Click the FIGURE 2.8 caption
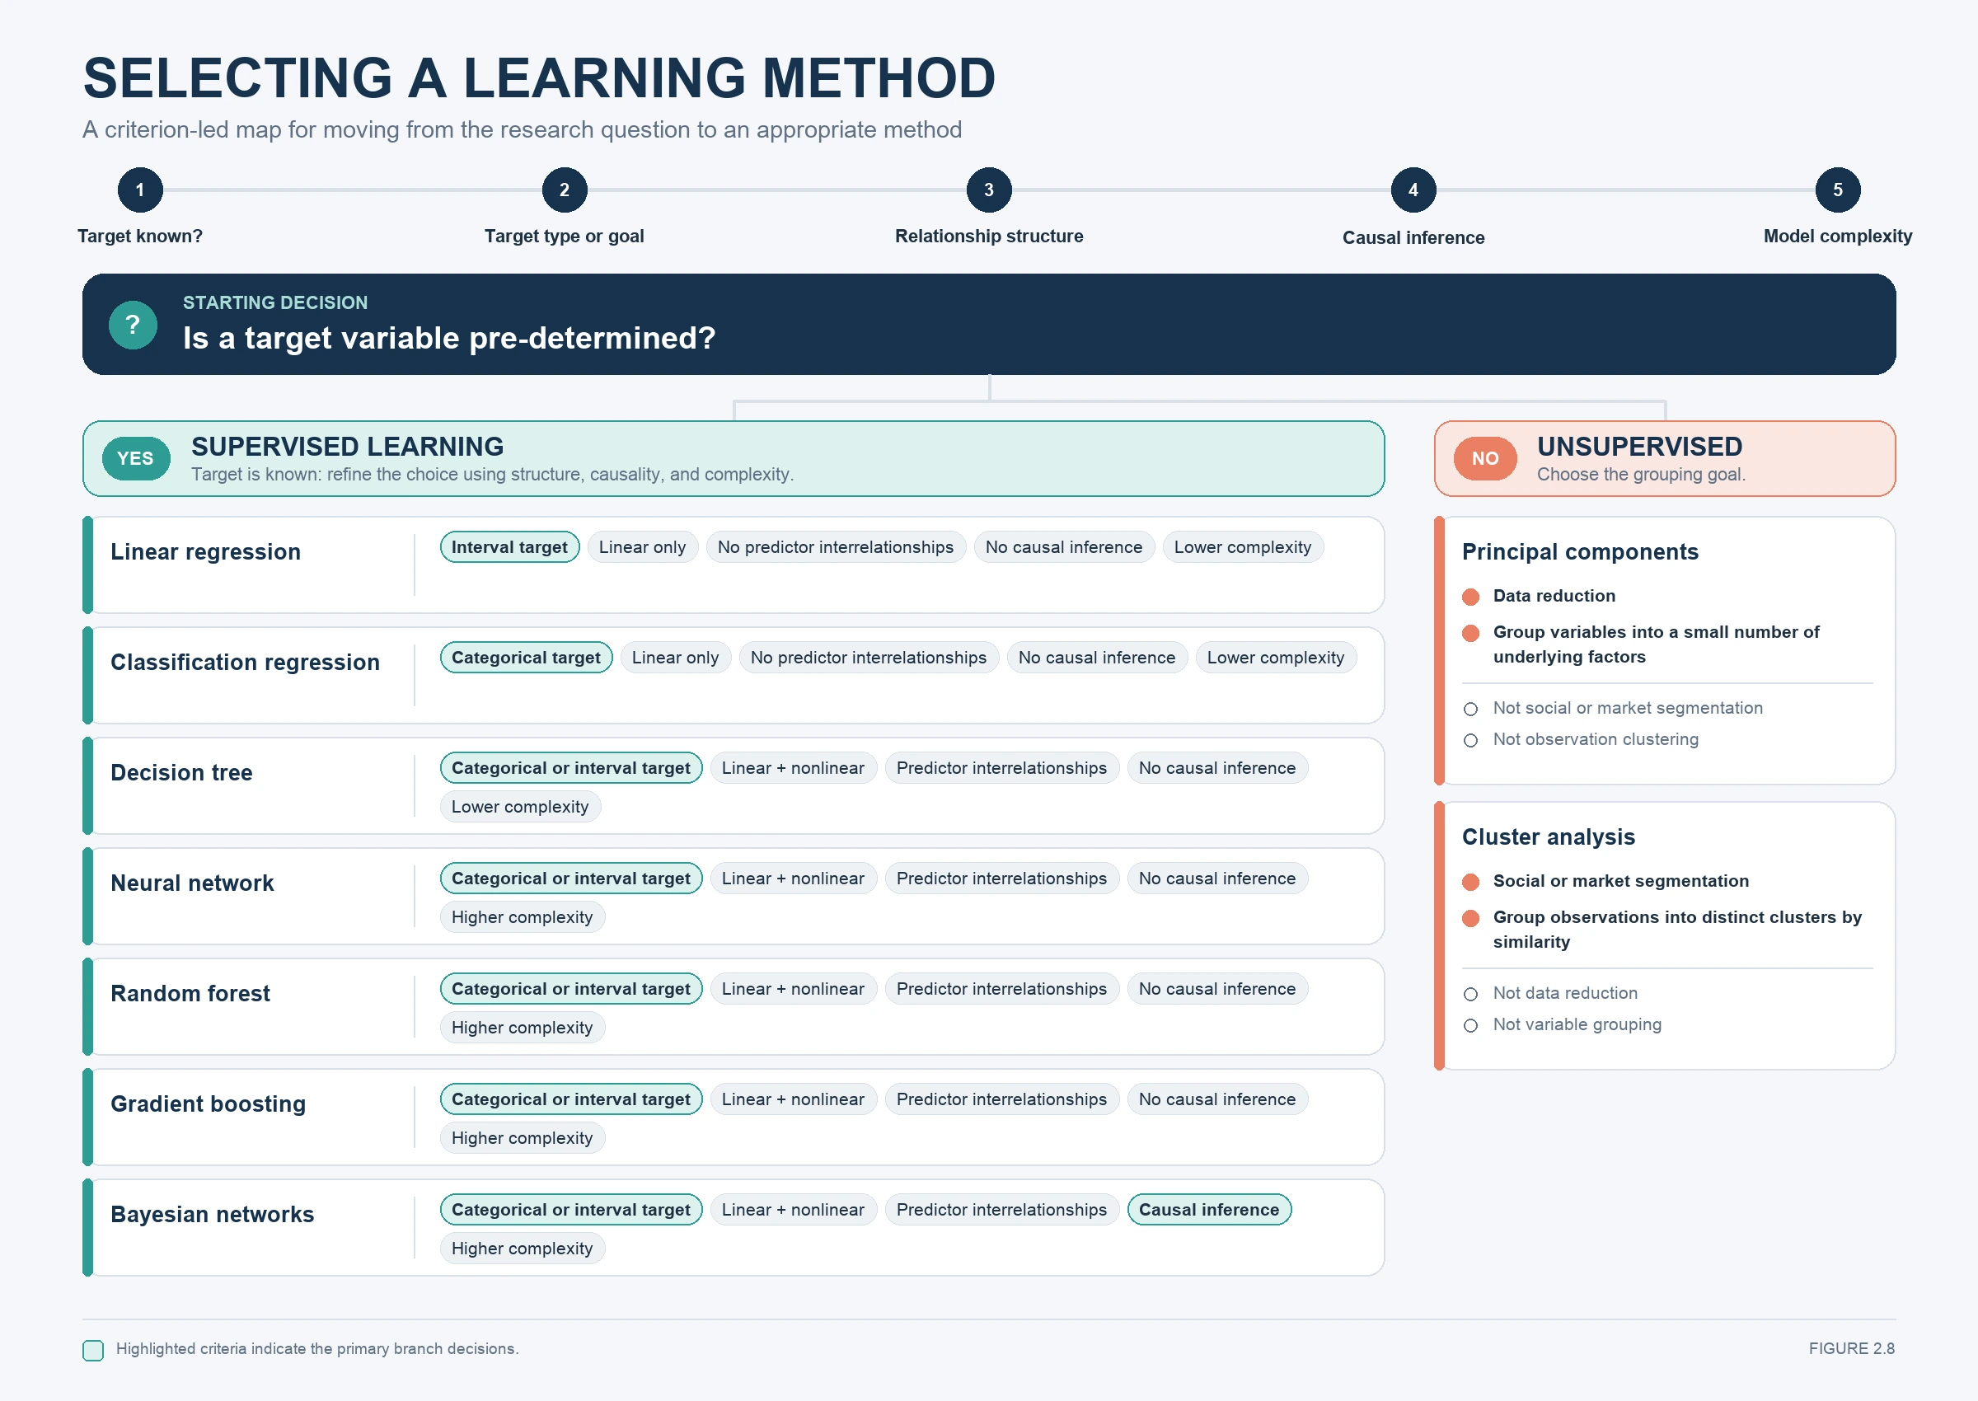The image size is (1978, 1401). click(1851, 1349)
